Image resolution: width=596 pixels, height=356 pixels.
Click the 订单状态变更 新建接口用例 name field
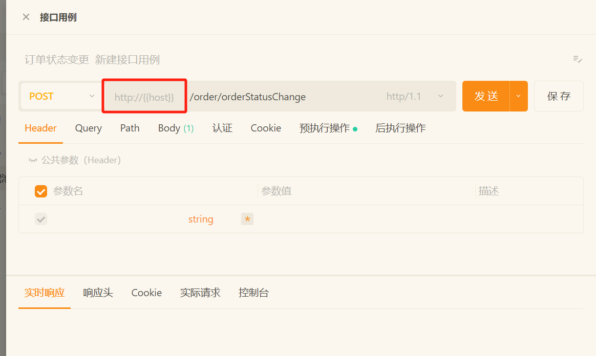[92, 59]
